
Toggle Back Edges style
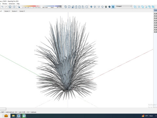(95, 7)
